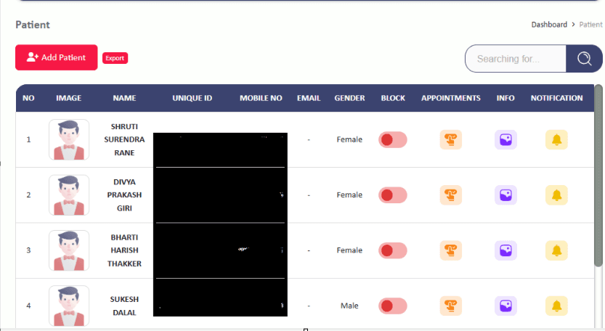
Task: Click the BLOCK column header
Action: pos(393,99)
